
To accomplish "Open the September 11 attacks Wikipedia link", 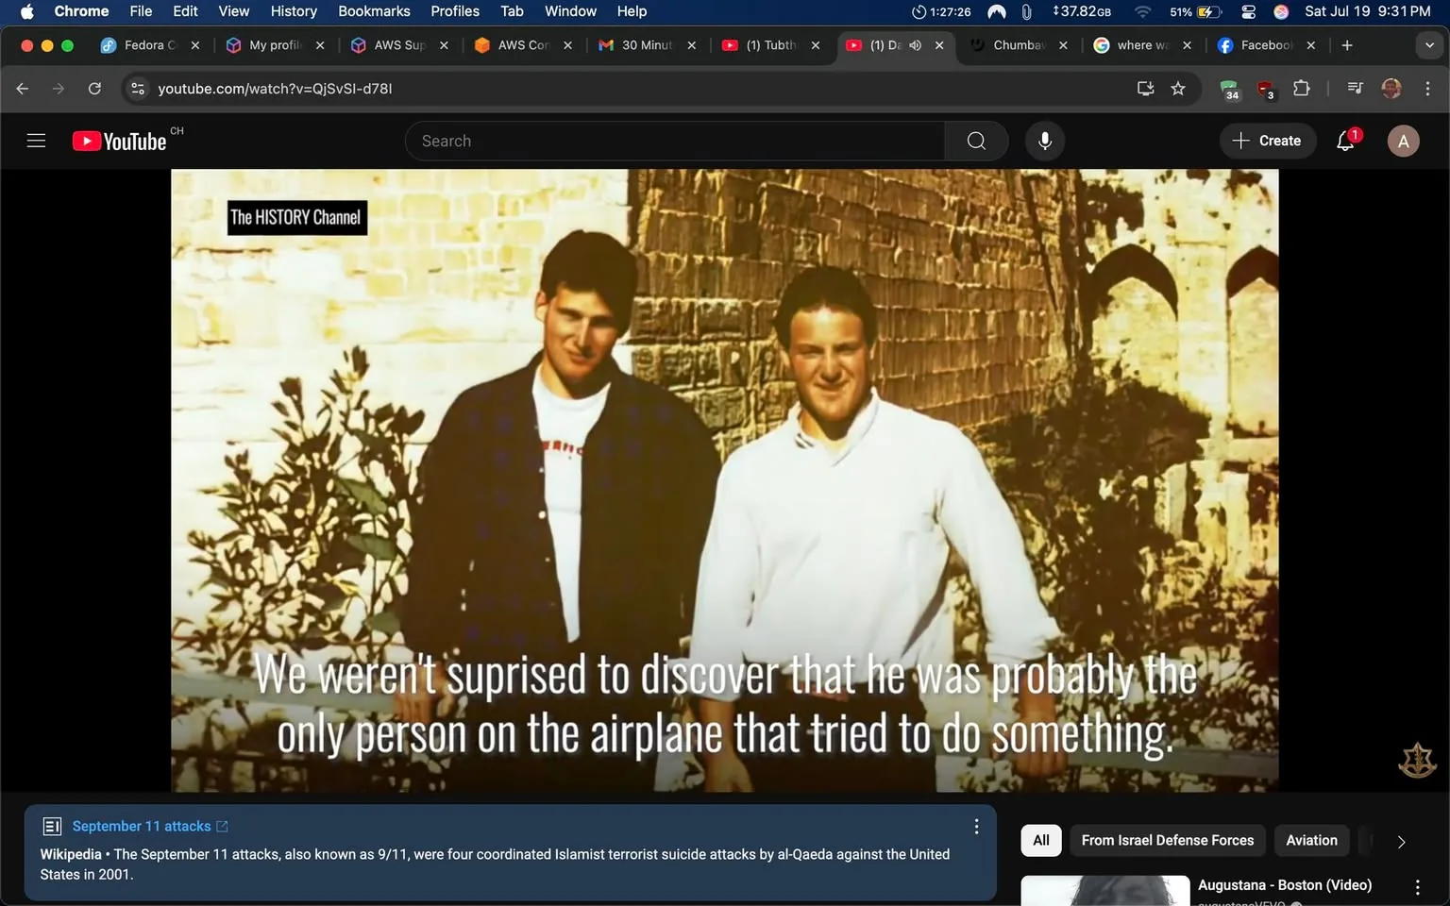I will point(142,825).
